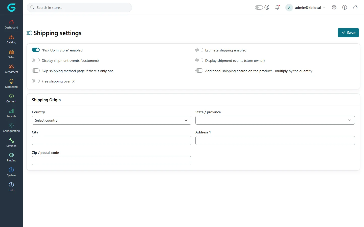Click the Address 1 input field
The width and height of the screenshot is (364, 227).
tap(275, 140)
